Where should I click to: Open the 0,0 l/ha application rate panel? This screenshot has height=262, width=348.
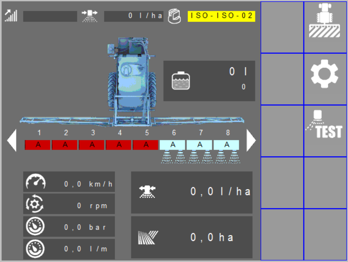point(192,193)
